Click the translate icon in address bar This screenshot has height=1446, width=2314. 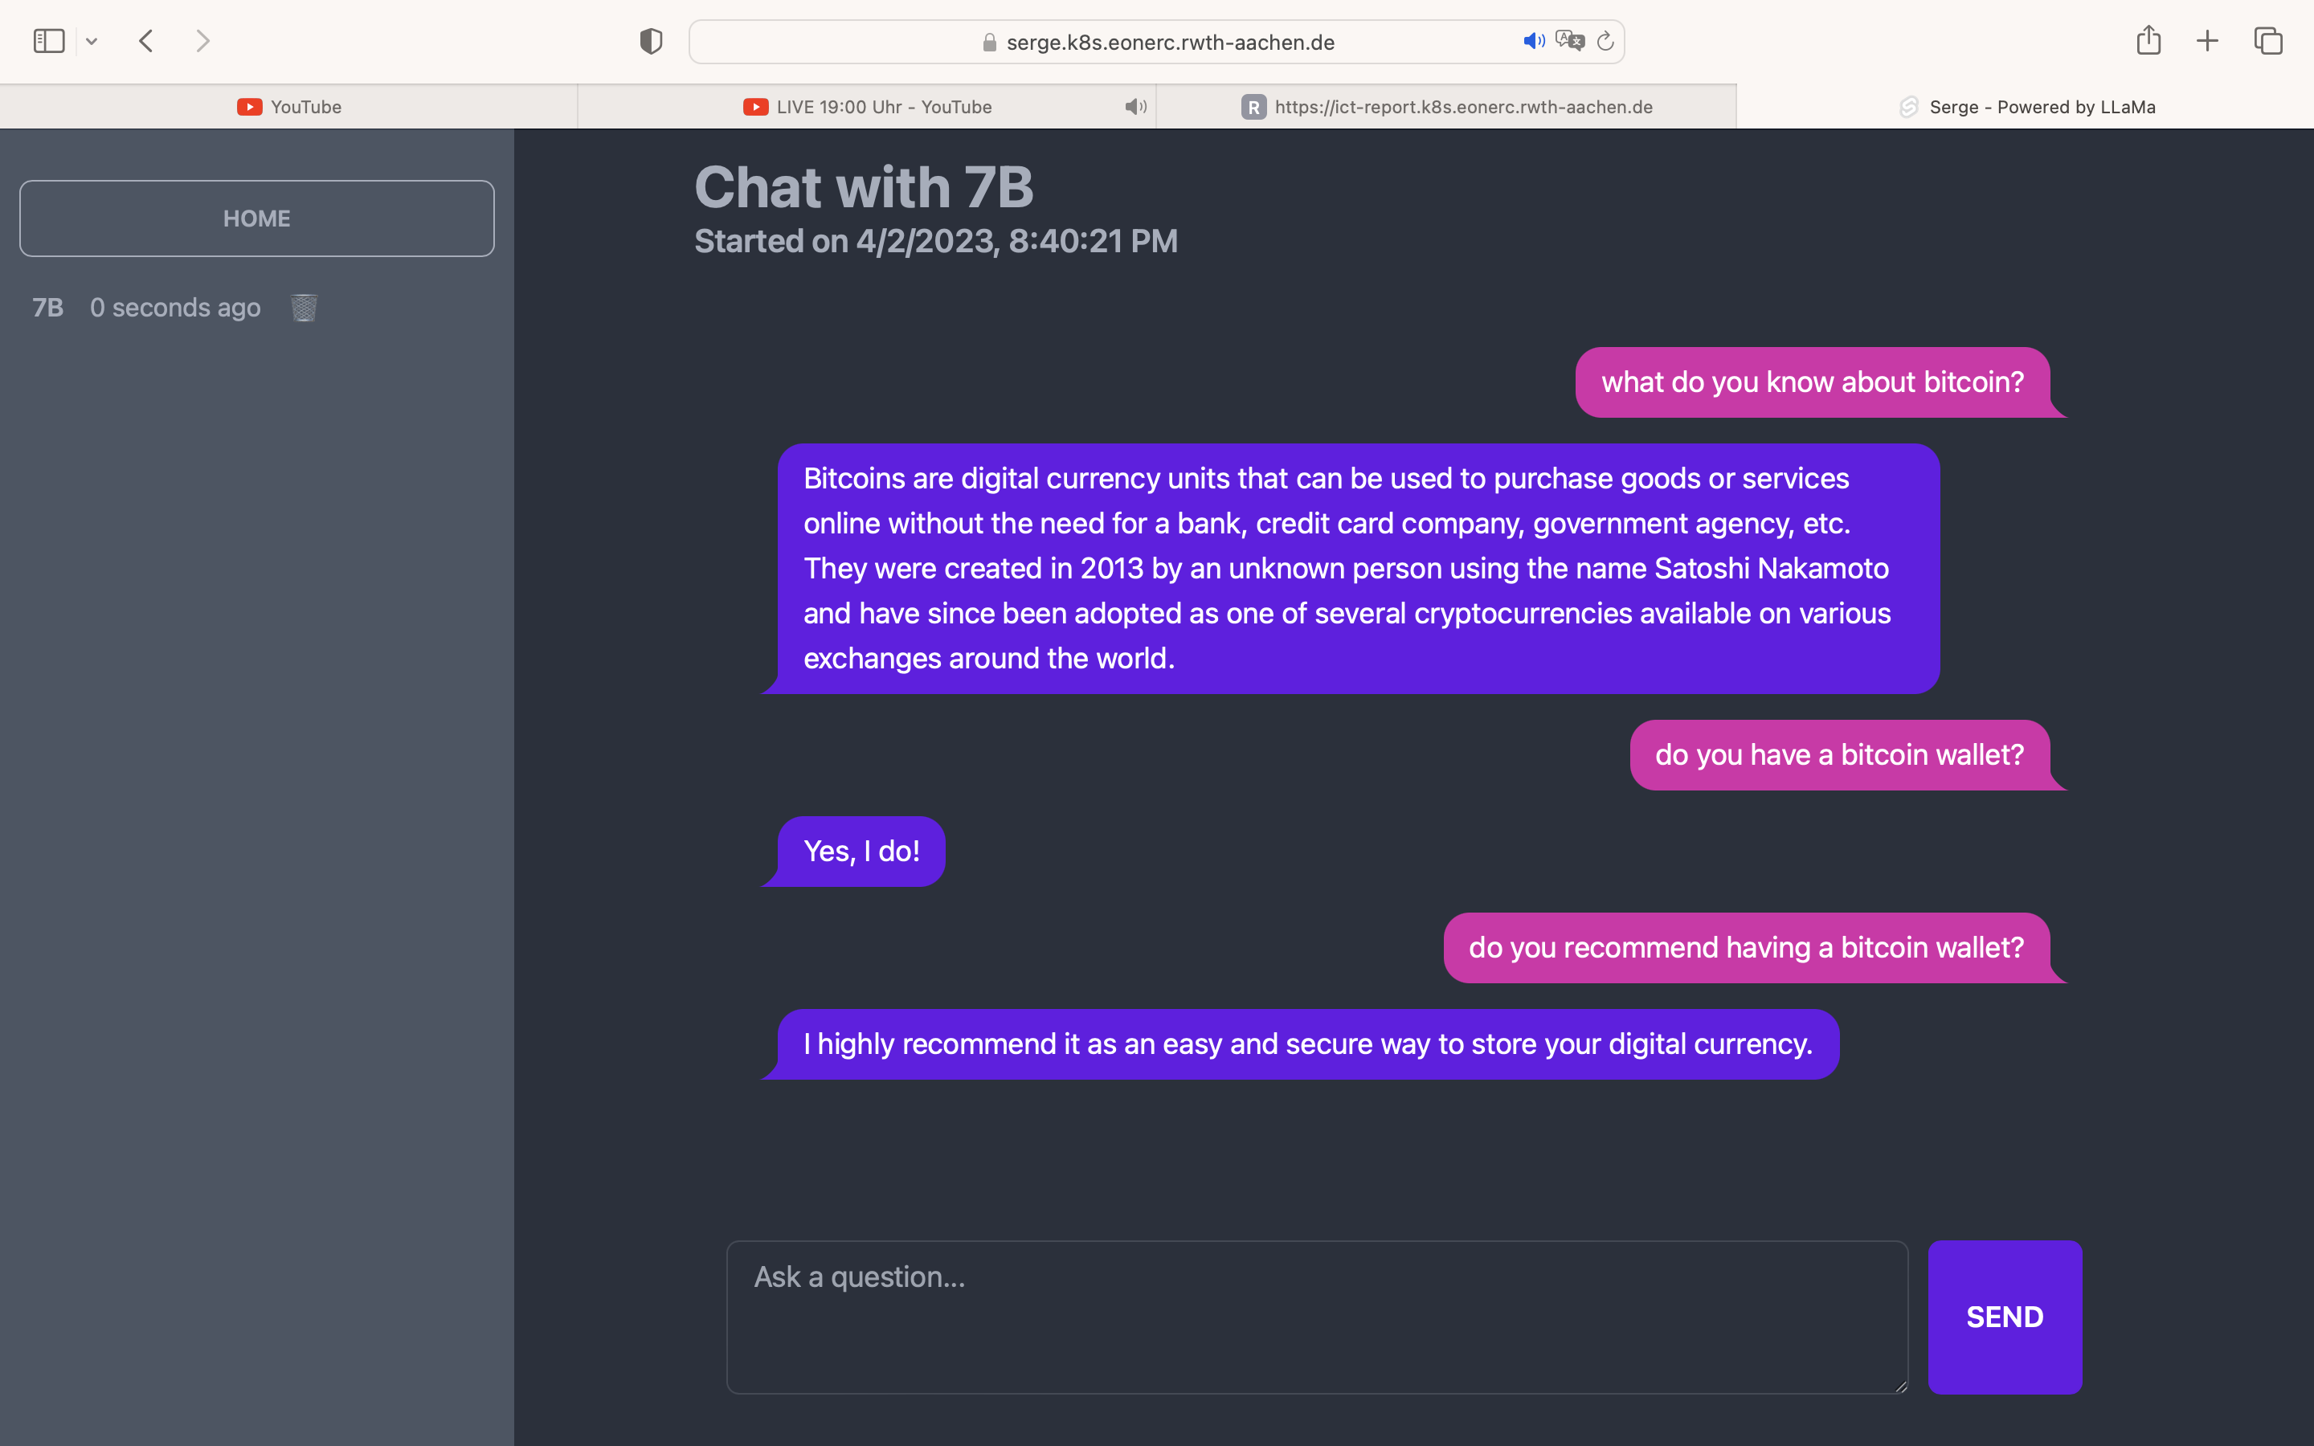tap(1569, 41)
